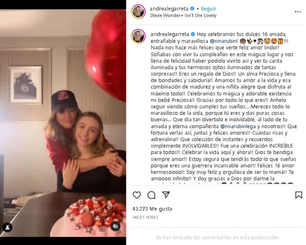
Task: Like the post with the heart icon
Action: coord(137,195)
